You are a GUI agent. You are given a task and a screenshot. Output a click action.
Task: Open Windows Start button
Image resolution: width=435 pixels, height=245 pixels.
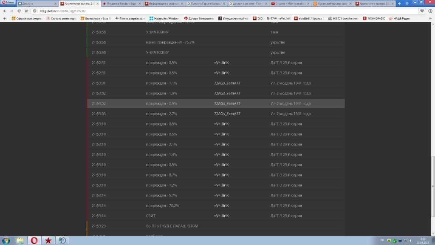click(6, 241)
